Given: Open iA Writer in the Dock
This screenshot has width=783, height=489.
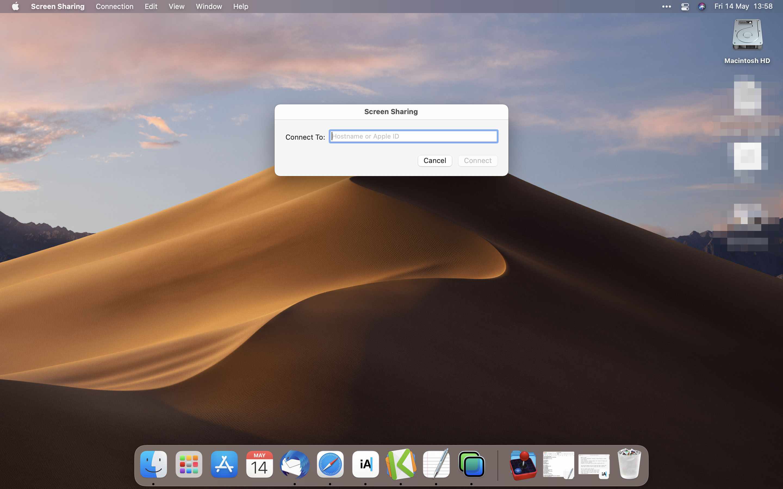Looking at the screenshot, I should click(x=365, y=465).
